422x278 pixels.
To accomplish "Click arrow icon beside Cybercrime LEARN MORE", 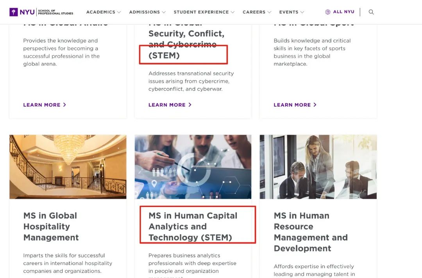I will 190,105.
